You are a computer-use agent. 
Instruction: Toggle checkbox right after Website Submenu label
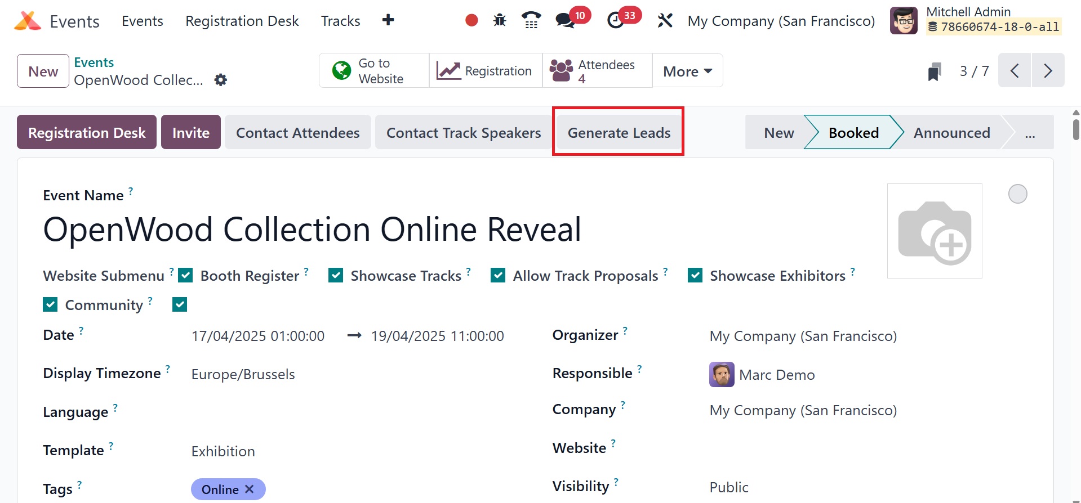point(185,275)
